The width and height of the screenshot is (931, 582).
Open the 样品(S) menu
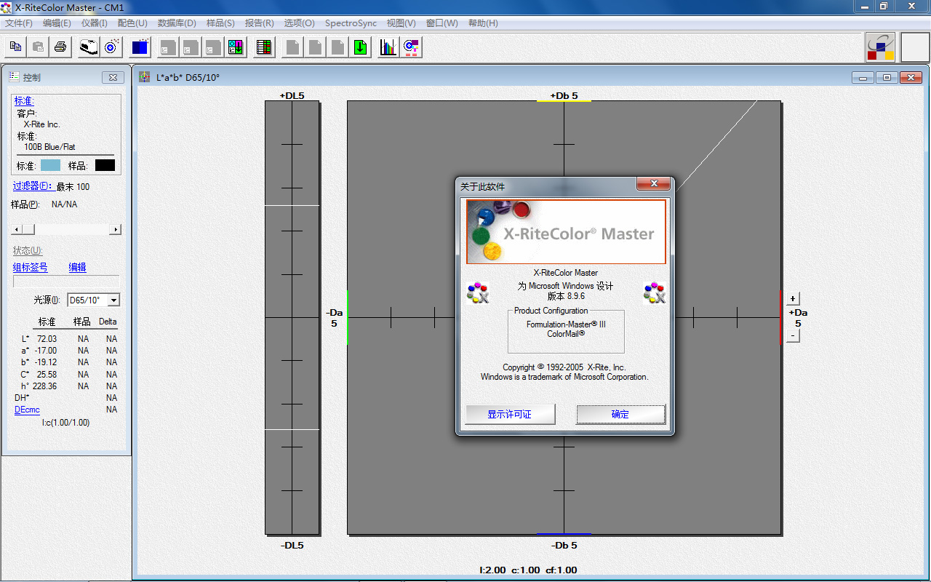[220, 23]
